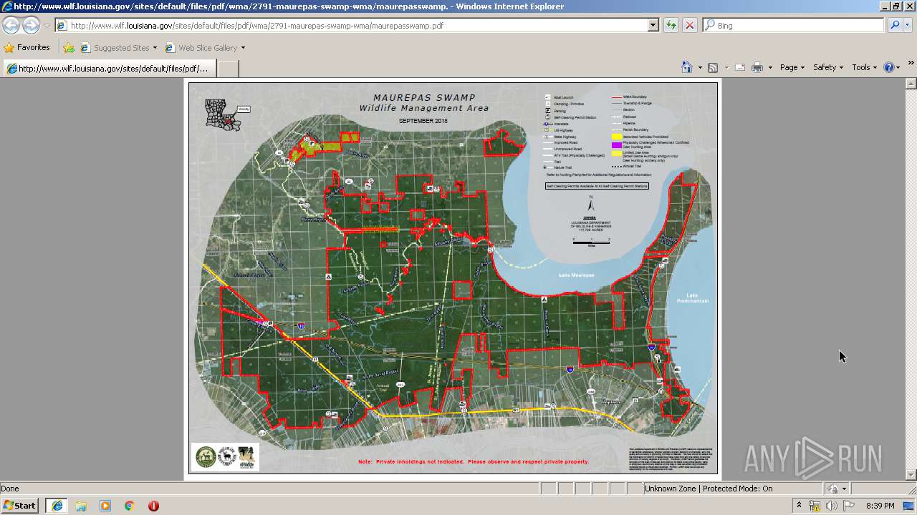Launch Windows Media Player from taskbar

(x=105, y=506)
